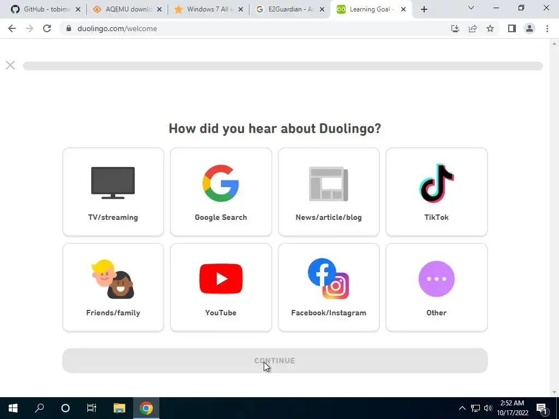Switch to the Windows 7 All tab

point(208,9)
